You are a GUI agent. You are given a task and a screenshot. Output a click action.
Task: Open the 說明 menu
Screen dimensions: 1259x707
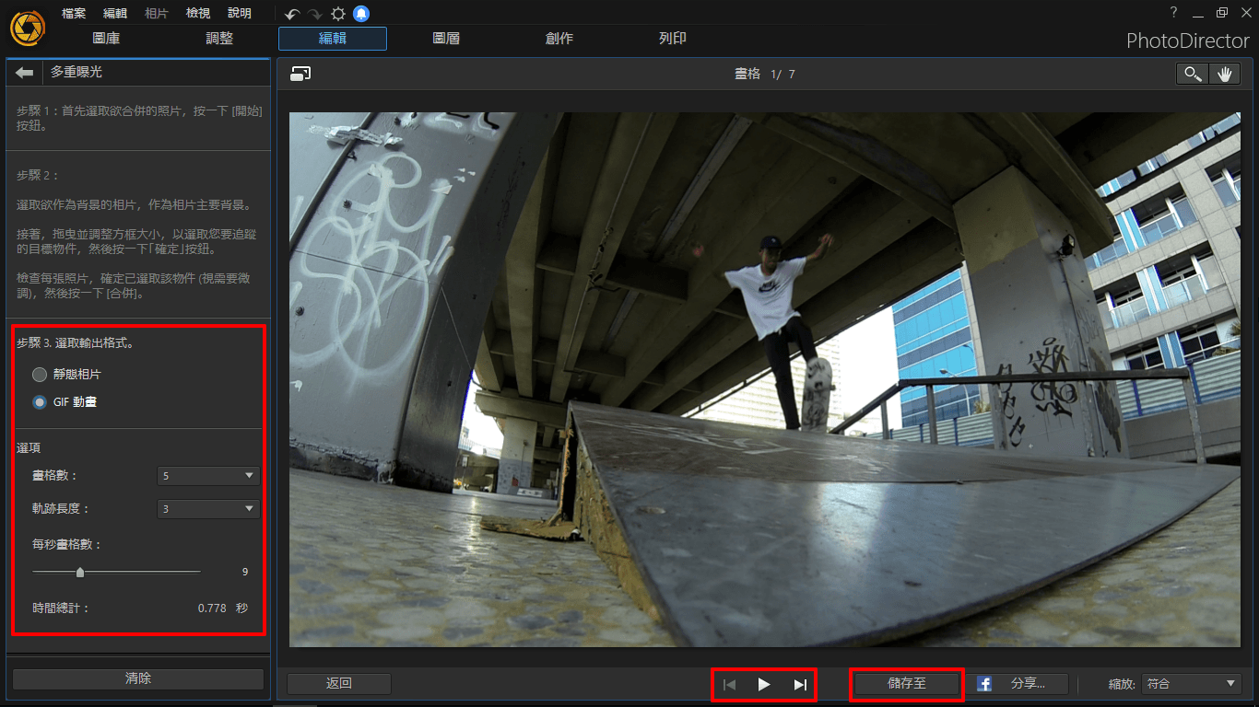pyautogui.click(x=240, y=14)
